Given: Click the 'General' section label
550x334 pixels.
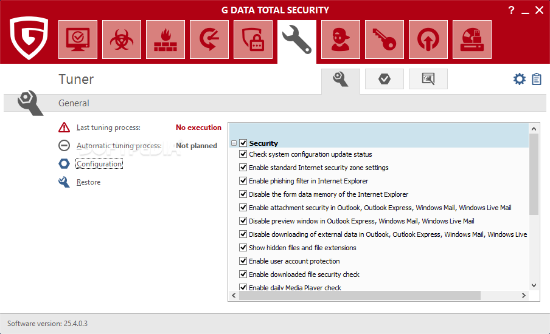Looking at the screenshot, I should (74, 103).
